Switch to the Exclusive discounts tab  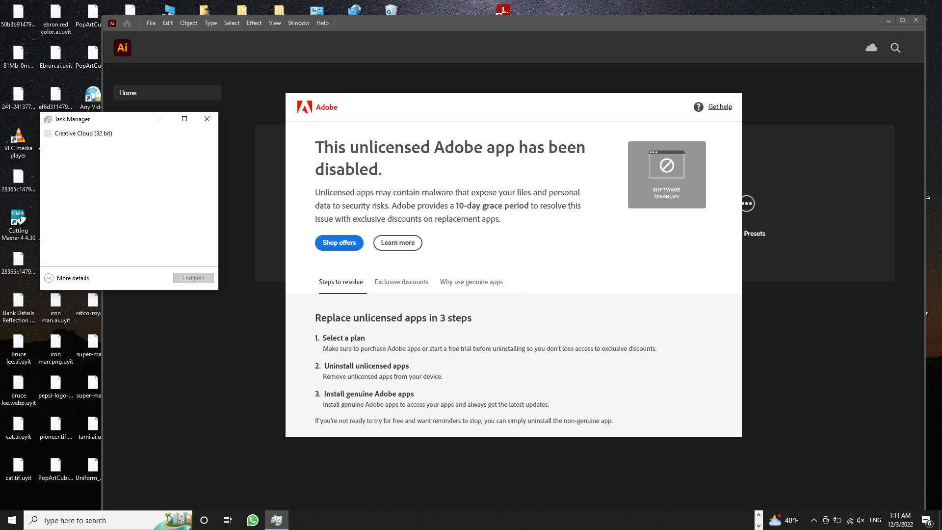(x=401, y=282)
